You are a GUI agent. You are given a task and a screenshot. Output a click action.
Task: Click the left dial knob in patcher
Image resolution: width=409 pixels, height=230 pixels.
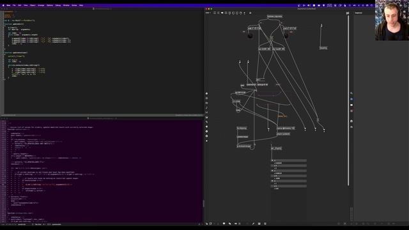click(x=250, y=36)
